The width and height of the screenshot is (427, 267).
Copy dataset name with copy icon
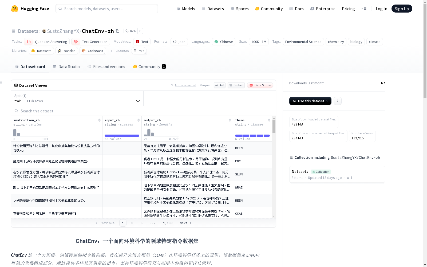(x=117, y=31)
